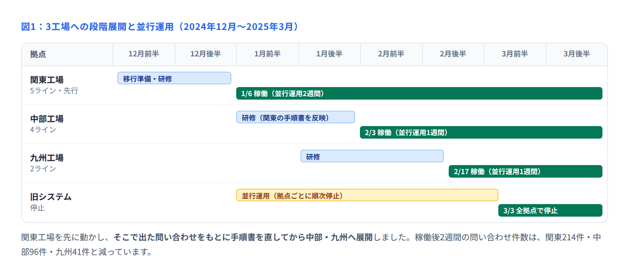The image size is (629, 280).
Task: Select the 5ライン・先行 subtitle
Action: point(54,91)
